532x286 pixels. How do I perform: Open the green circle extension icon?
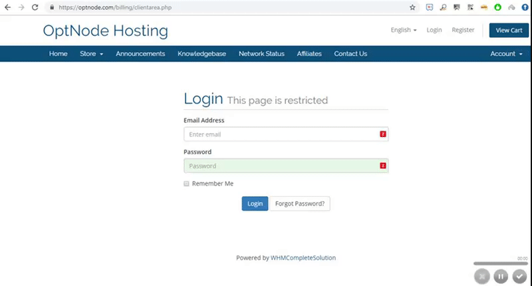[497, 7]
